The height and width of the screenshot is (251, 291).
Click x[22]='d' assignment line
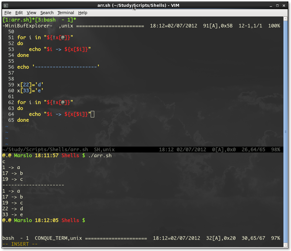(x=30, y=85)
